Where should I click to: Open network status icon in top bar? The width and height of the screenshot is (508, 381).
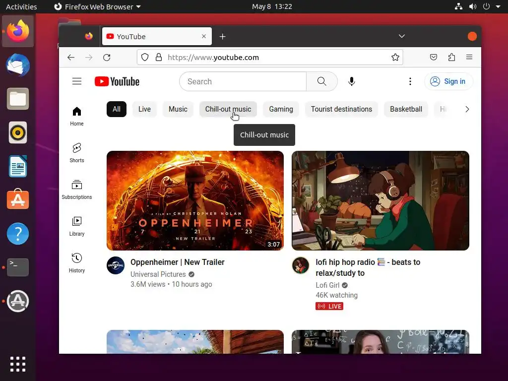[458, 6]
